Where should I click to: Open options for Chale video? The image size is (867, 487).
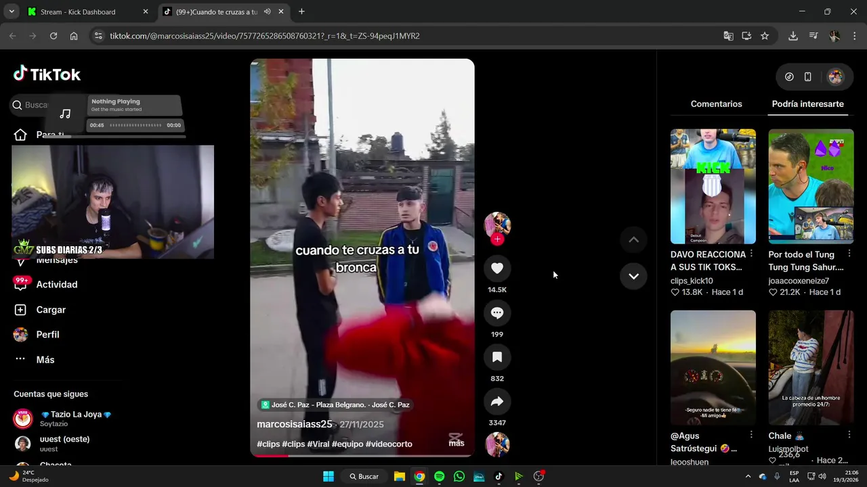click(849, 435)
